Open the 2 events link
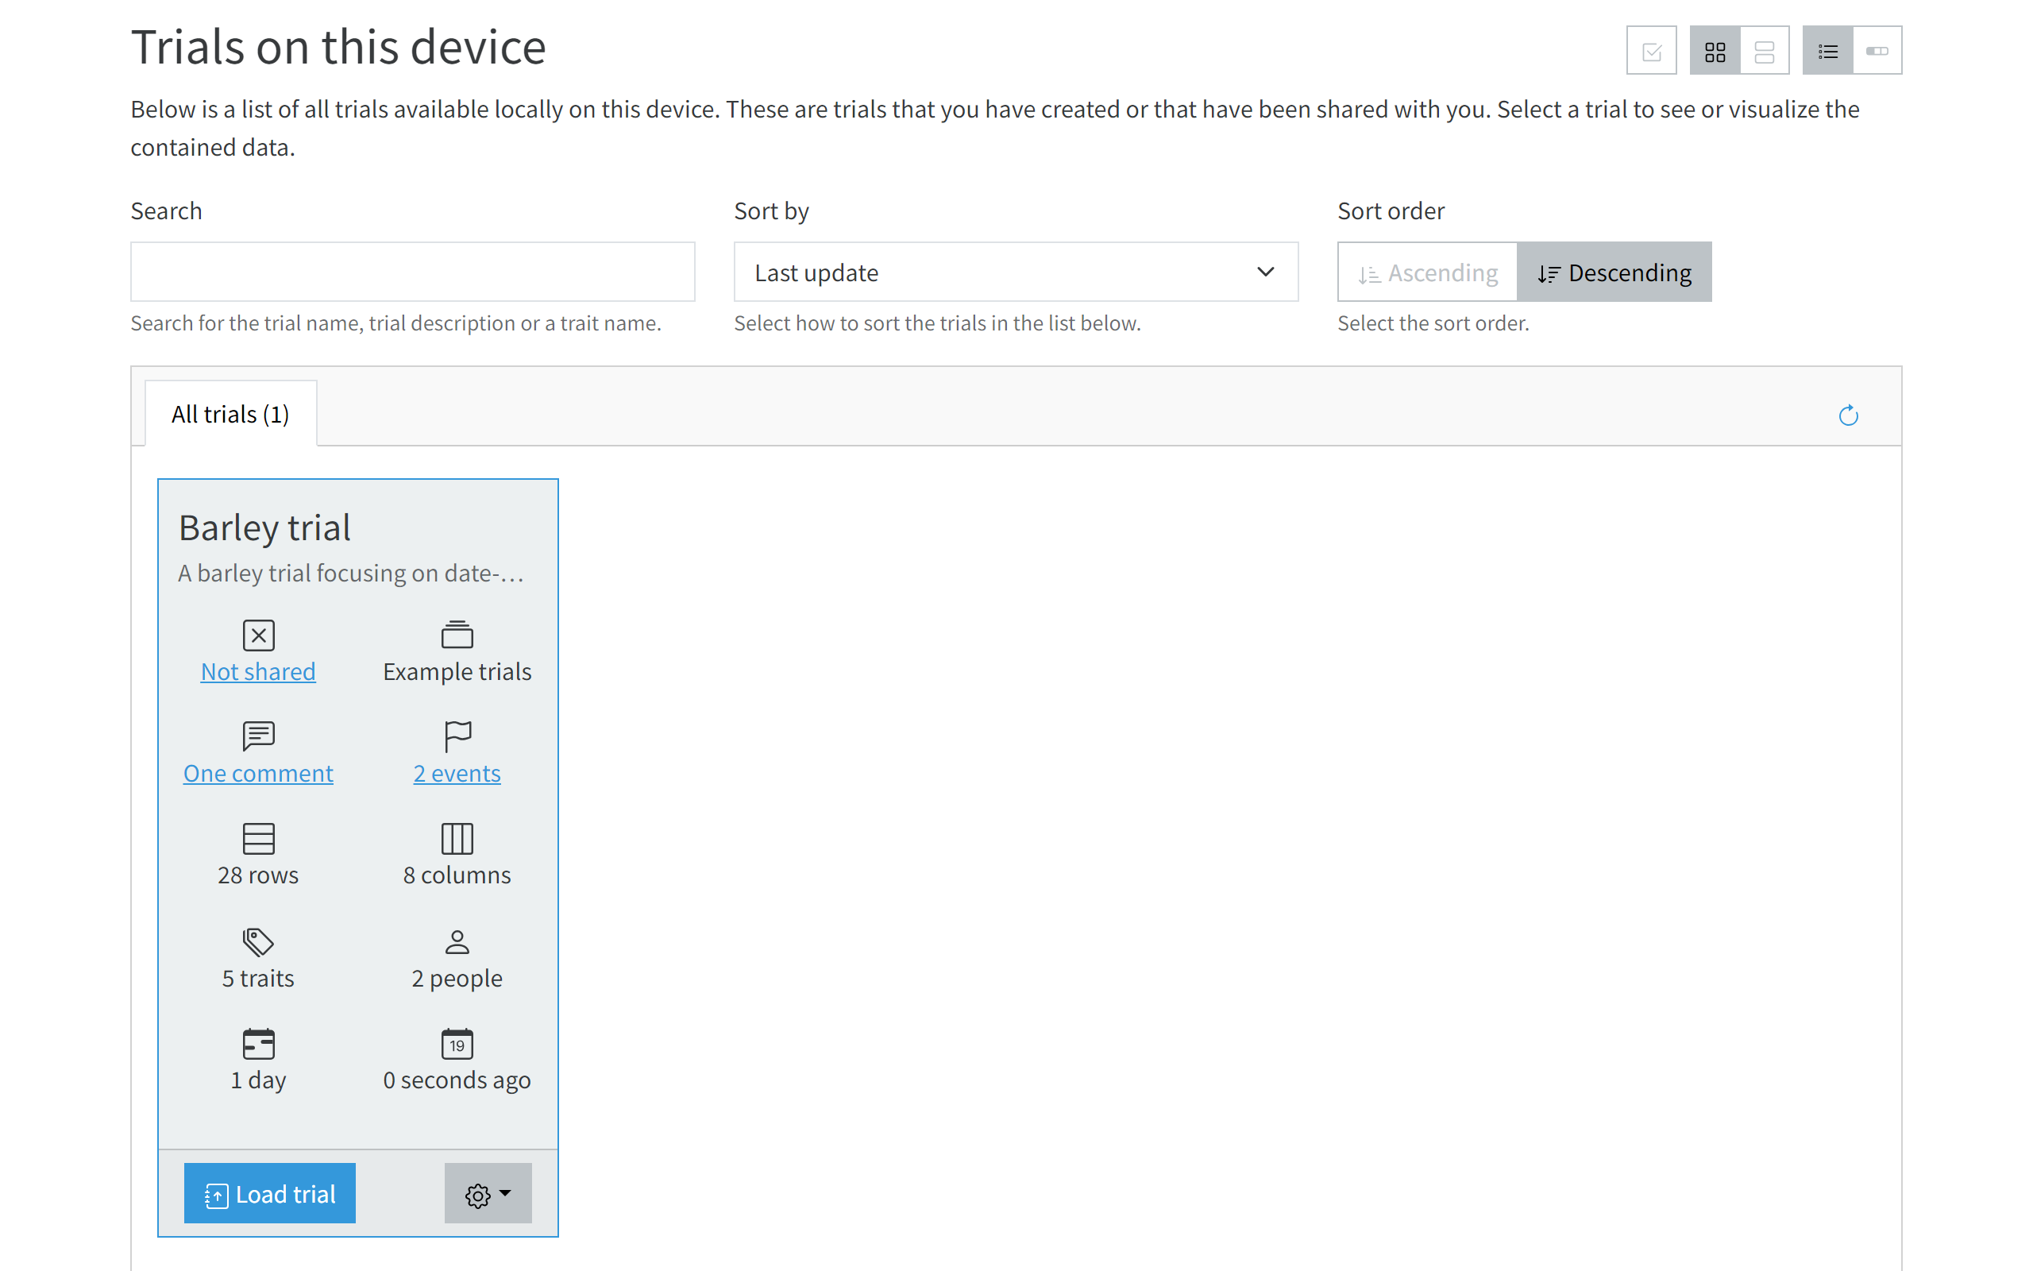The width and height of the screenshot is (2033, 1271). pyautogui.click(x=457, y=774)
